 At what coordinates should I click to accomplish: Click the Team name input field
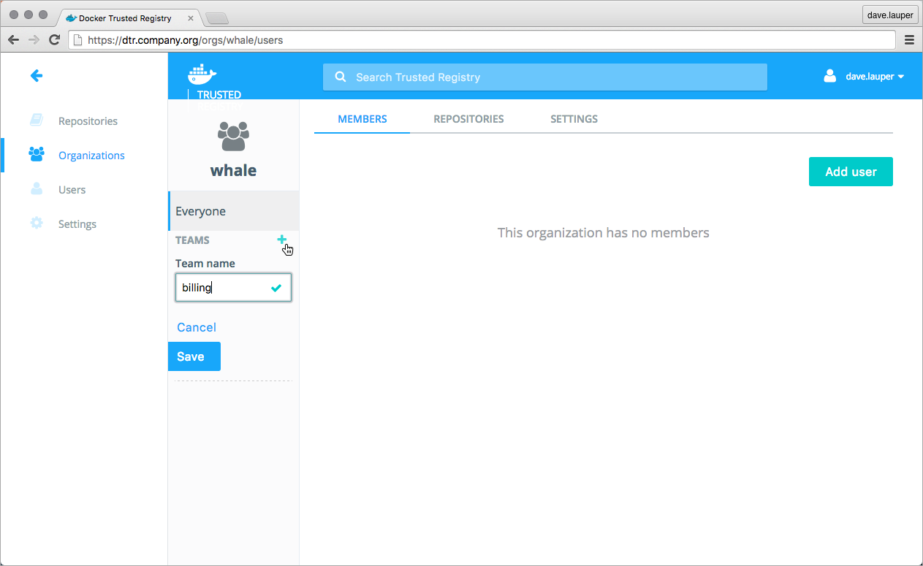click(223, 288)
